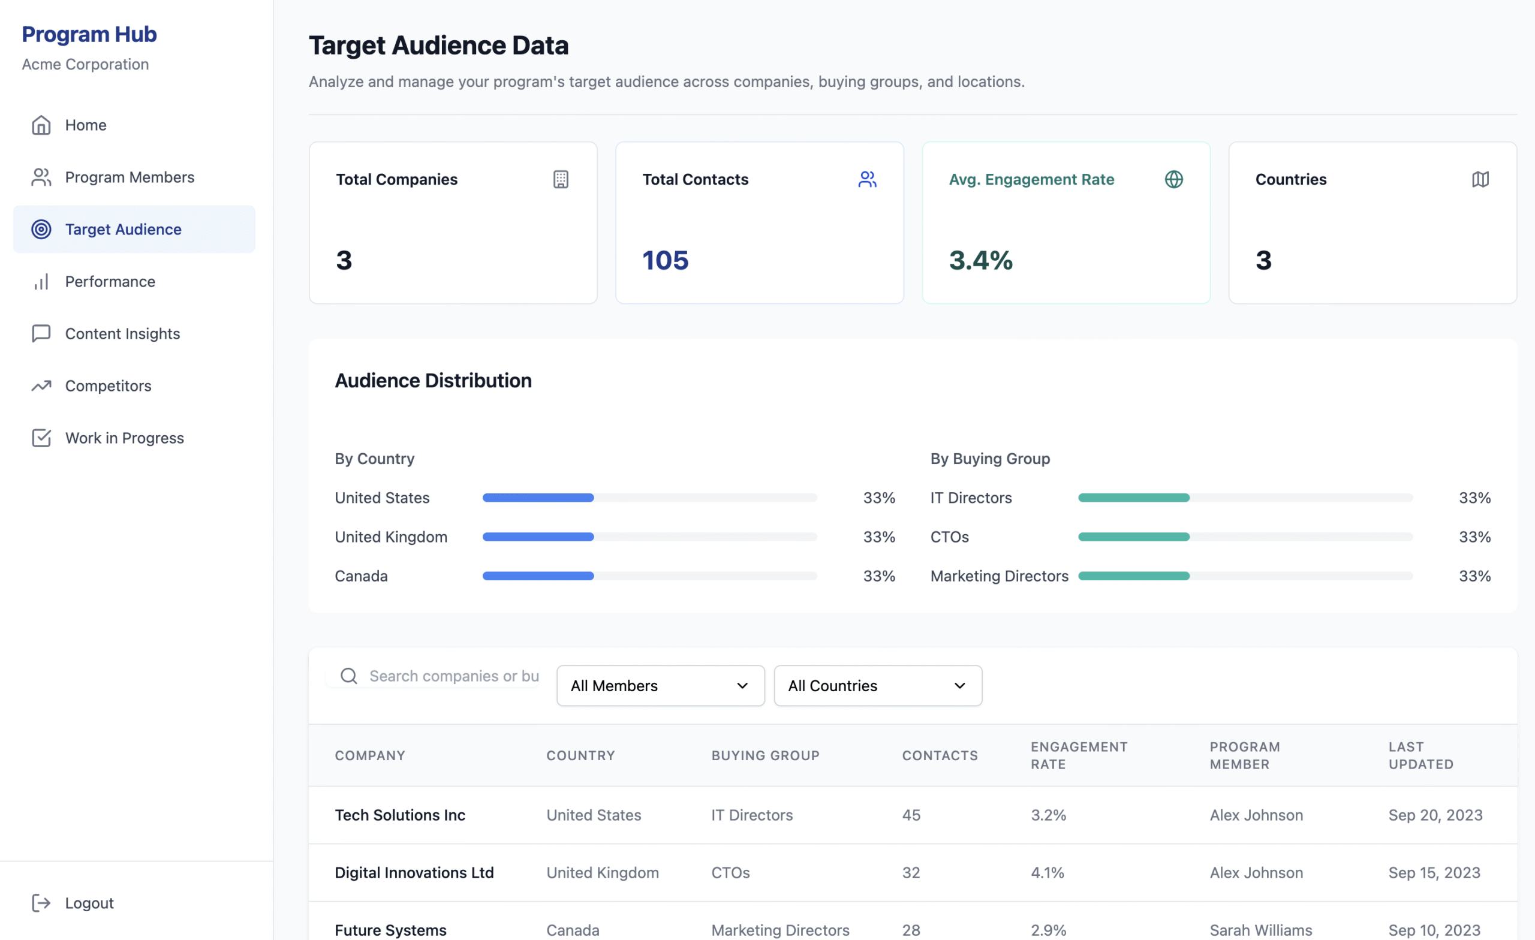Click the Program Members people icon
Screen dimensions: 1535x940
(41, 177)
